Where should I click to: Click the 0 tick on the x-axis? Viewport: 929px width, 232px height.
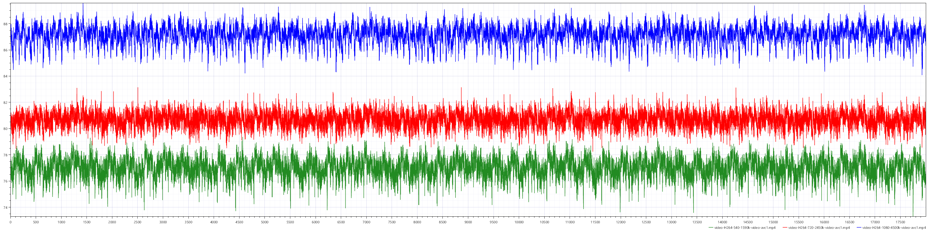coord(10,222)
